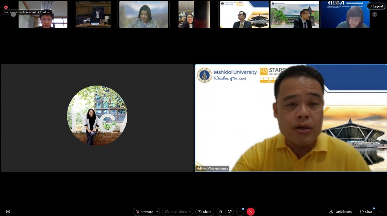Expand video options arrow beside Start video
Image resolution: width=387 pixels, height=216 pixels.
(x=190, y=212)
